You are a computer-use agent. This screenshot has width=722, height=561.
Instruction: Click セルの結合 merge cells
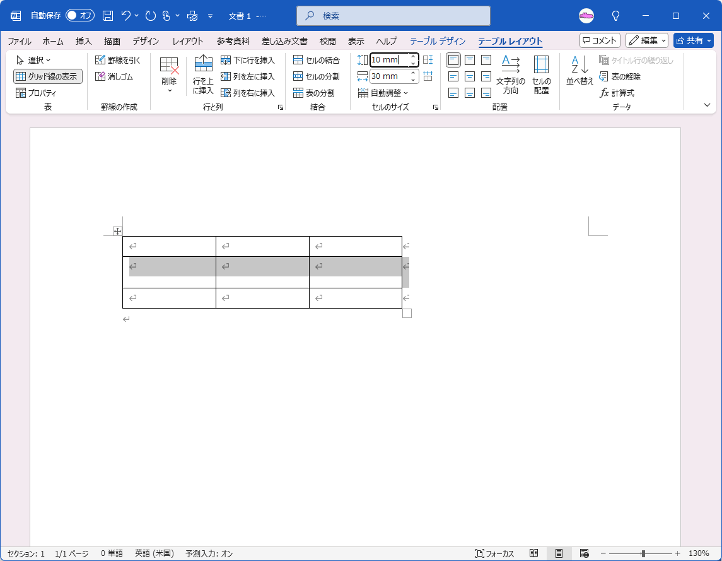[317, 60]
